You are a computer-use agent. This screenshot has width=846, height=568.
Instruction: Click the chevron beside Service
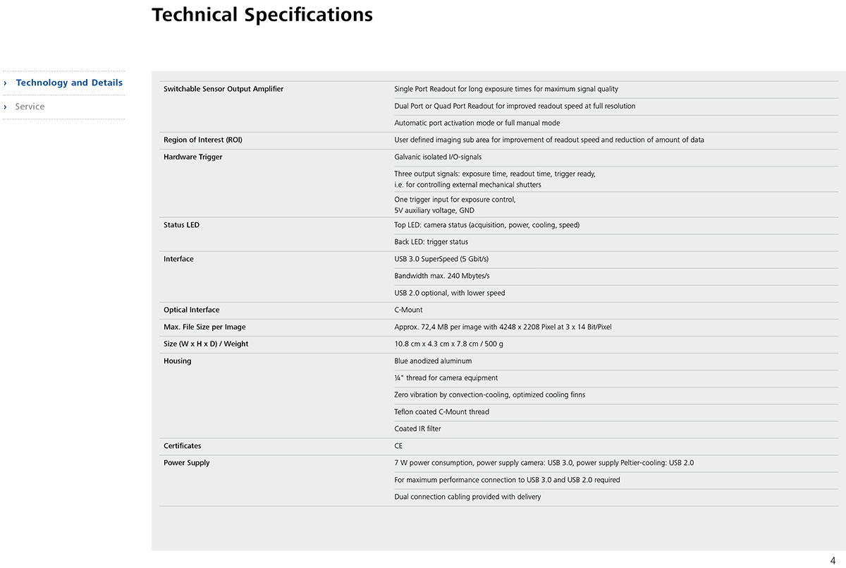6,107
